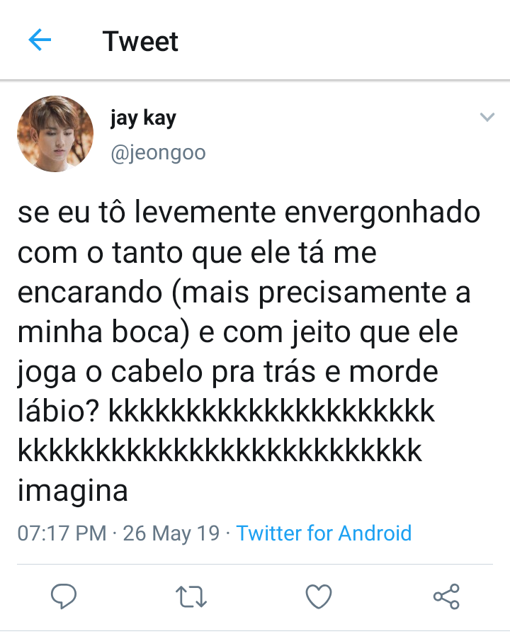
Task: Tap the full line of kkkk laughter
Action: coord(220,451)
